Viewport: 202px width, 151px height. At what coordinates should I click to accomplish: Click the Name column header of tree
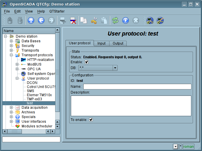point(29,31)
